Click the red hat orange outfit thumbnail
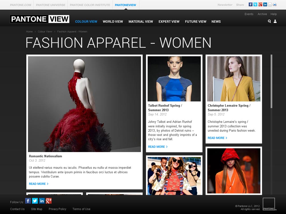 pyautogui.click(x=234, y=171)
